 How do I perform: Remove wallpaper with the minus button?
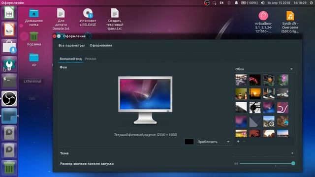[x=244, y=141]
